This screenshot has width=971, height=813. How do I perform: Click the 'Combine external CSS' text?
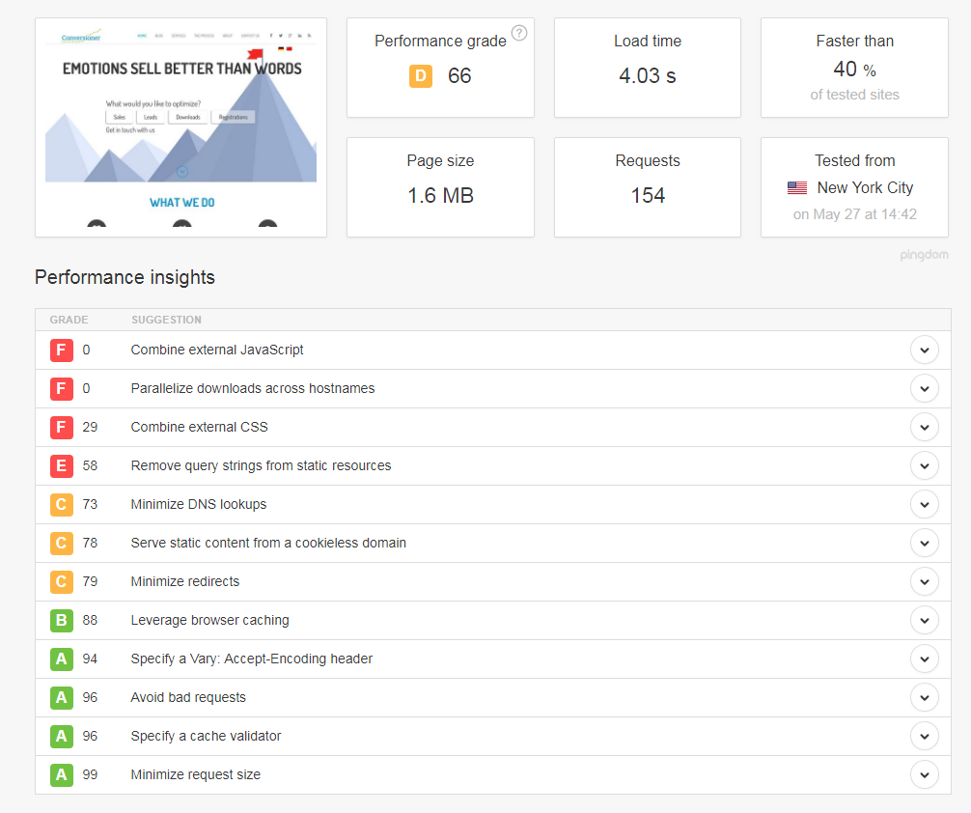200,427
